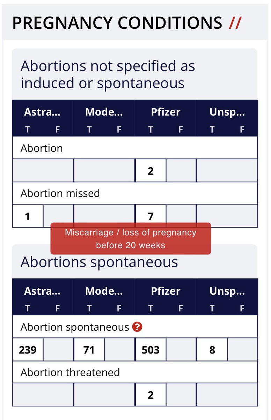Click the Pfizer count 2 in Abortion threatened row
The width and height of the screenshot is (271, 420).
(151, 395)
